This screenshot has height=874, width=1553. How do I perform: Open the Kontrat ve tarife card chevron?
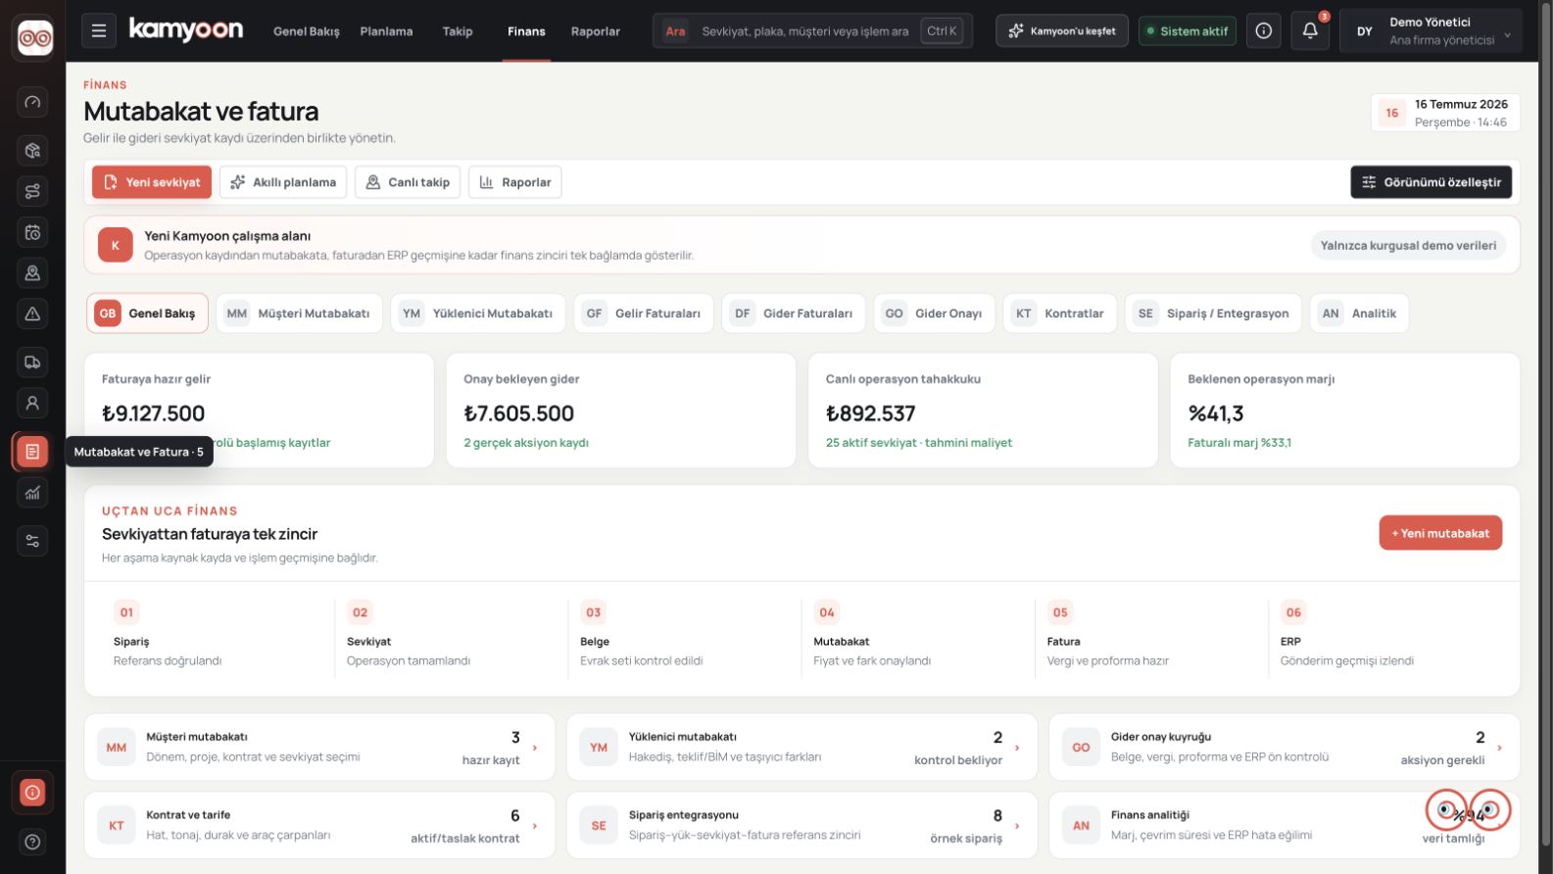(x=535, y=826)
